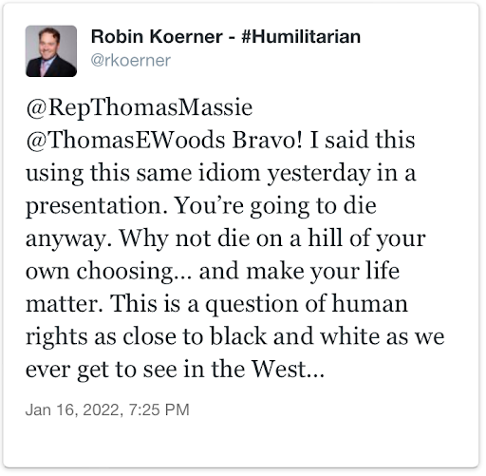This screenshot has height=476, width=486.
Task: Select the phrase You're going to die
Action: point(275,206)
